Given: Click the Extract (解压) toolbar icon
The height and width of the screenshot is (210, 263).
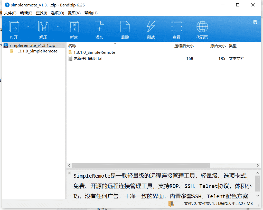Looking at the screenshot, I should pyautogui.click(x=43, y=26).
